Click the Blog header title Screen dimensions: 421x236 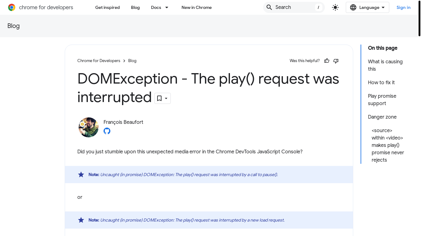(x=14, y=26)
